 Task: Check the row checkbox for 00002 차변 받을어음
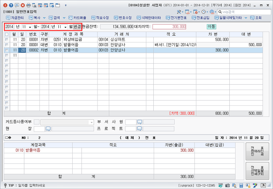click(7, 50)
